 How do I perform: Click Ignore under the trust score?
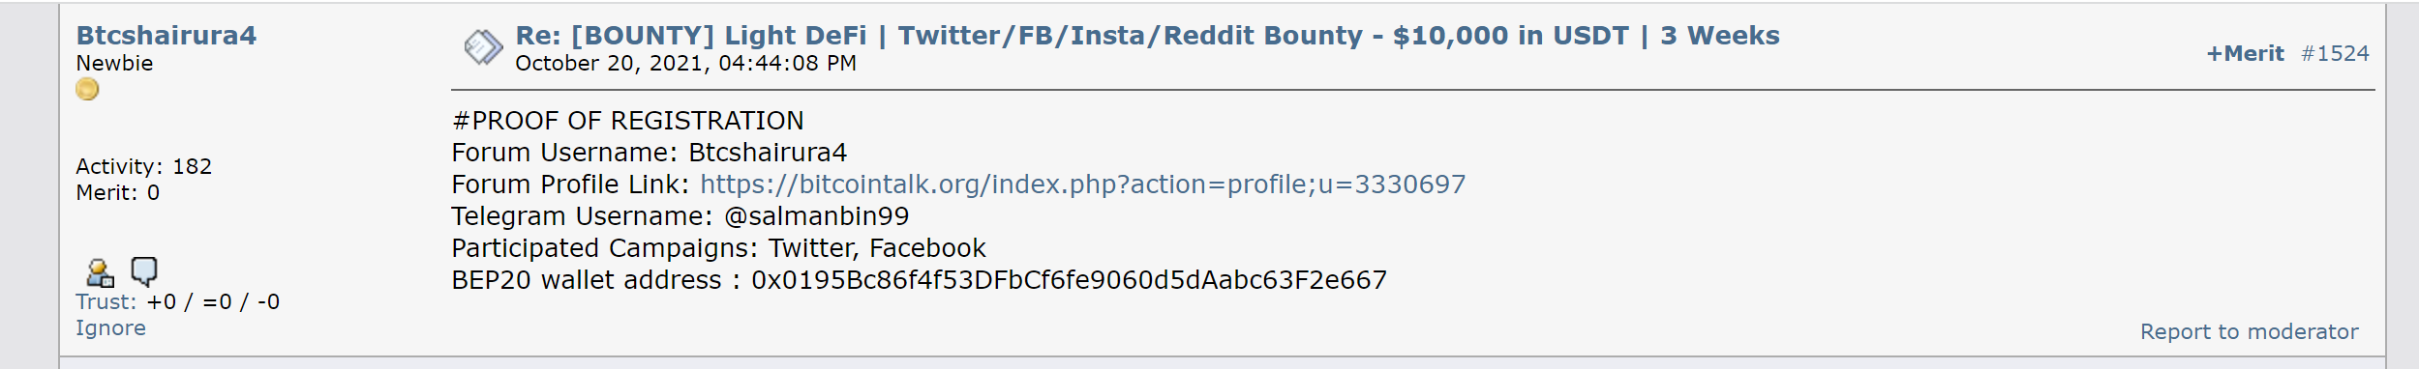click(x=111, y=327)
